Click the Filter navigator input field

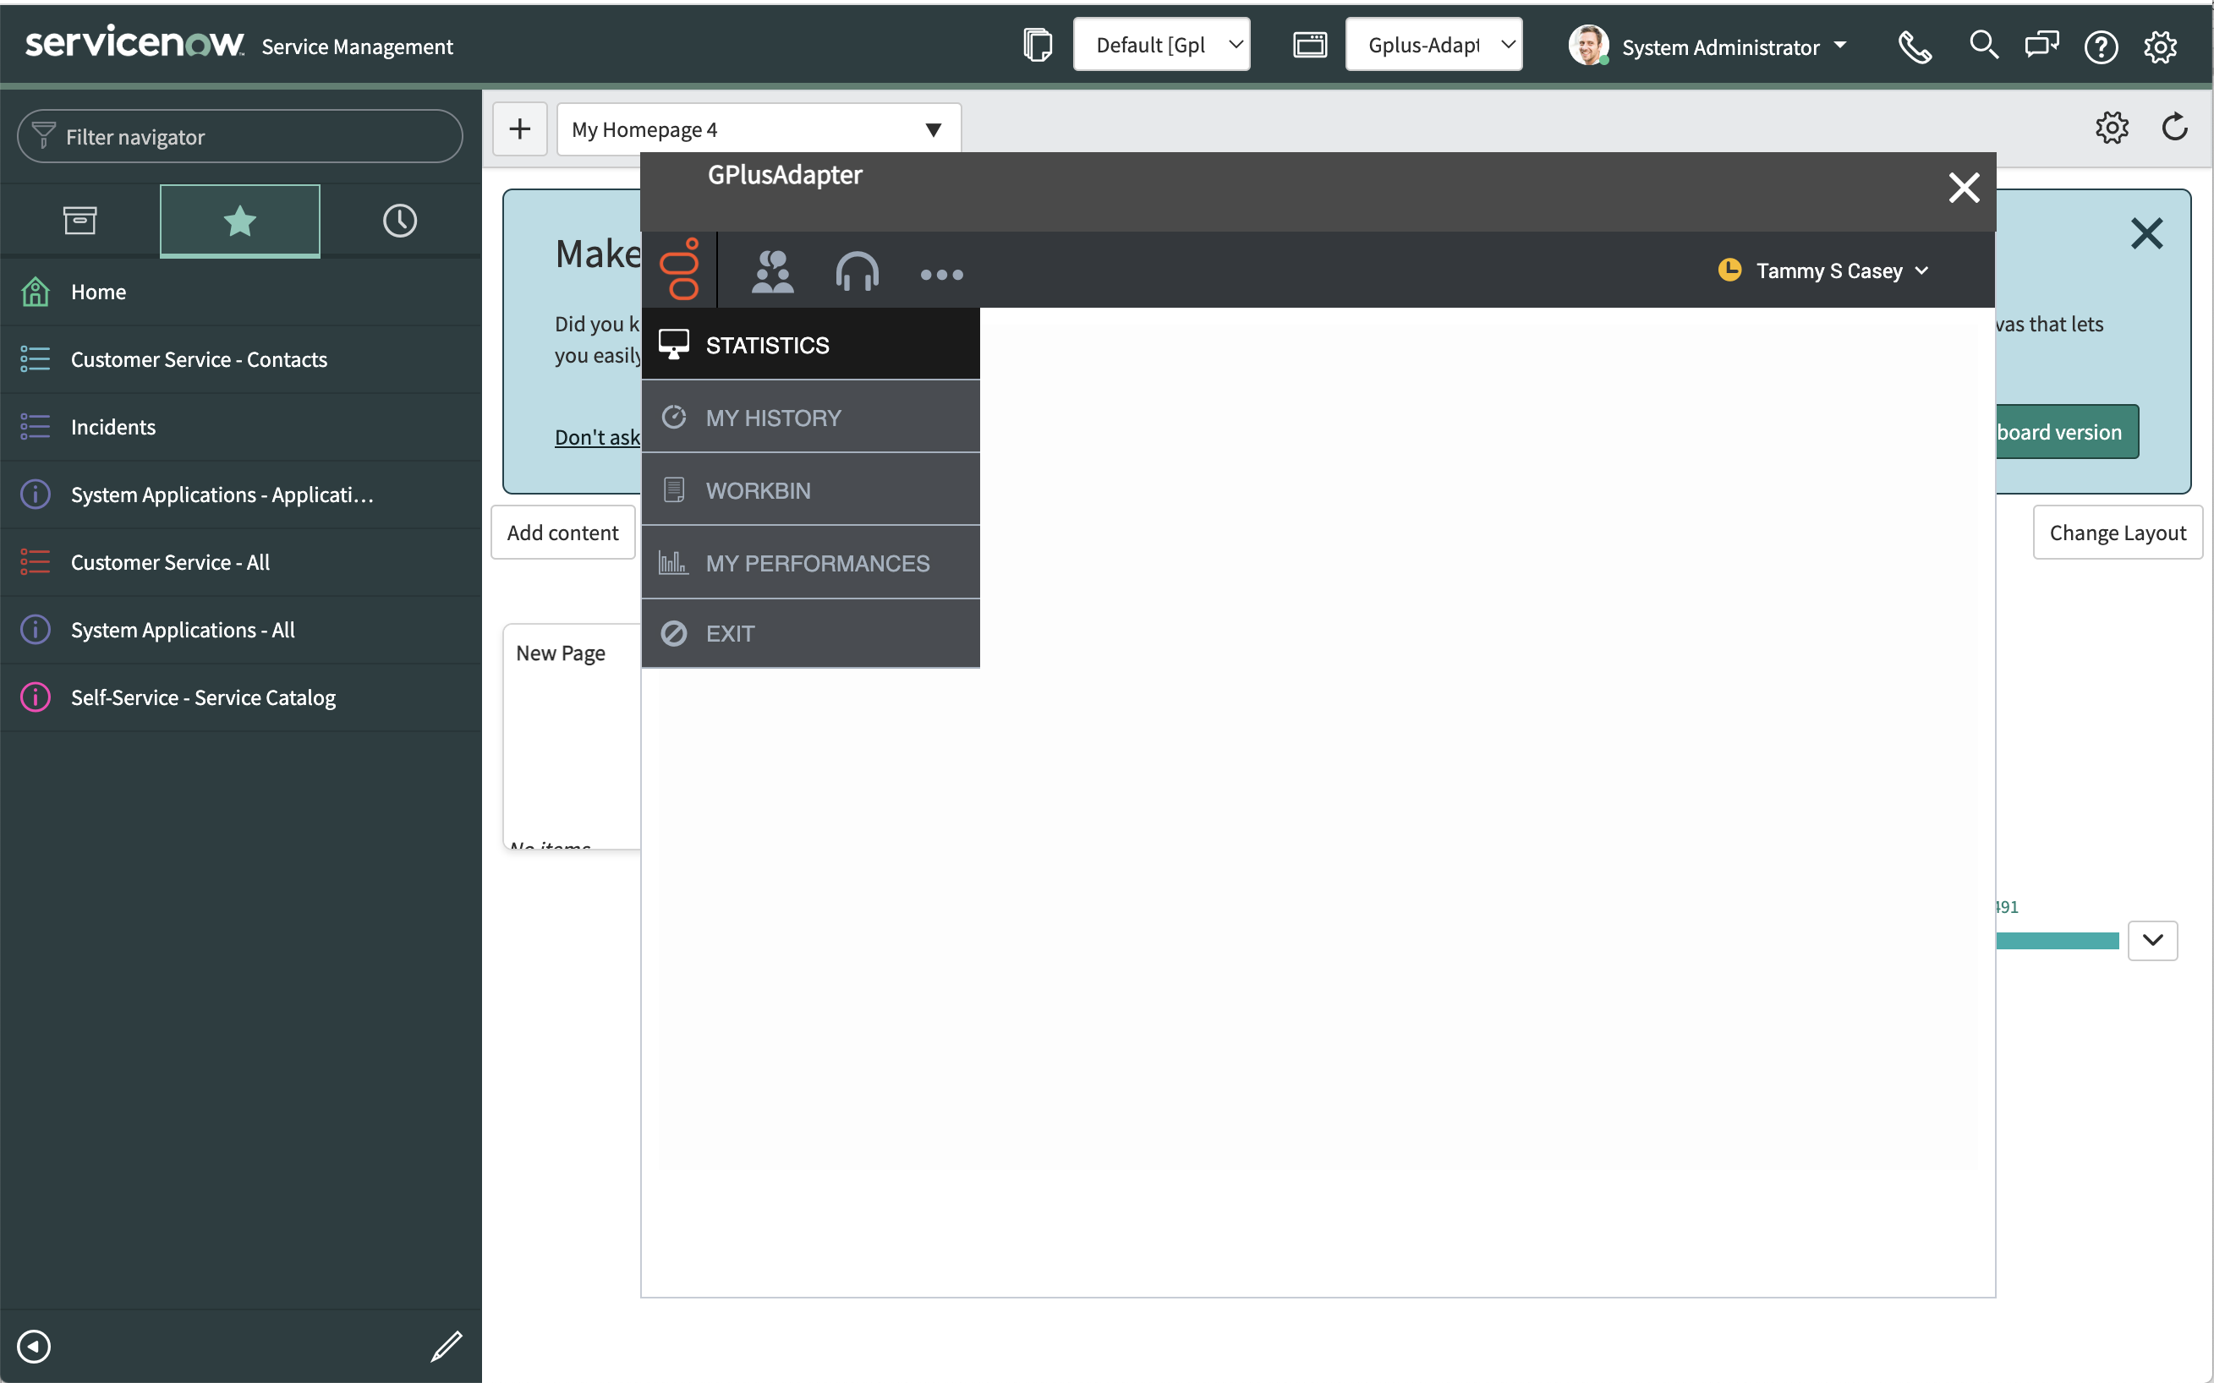click(x=239, y=136)
